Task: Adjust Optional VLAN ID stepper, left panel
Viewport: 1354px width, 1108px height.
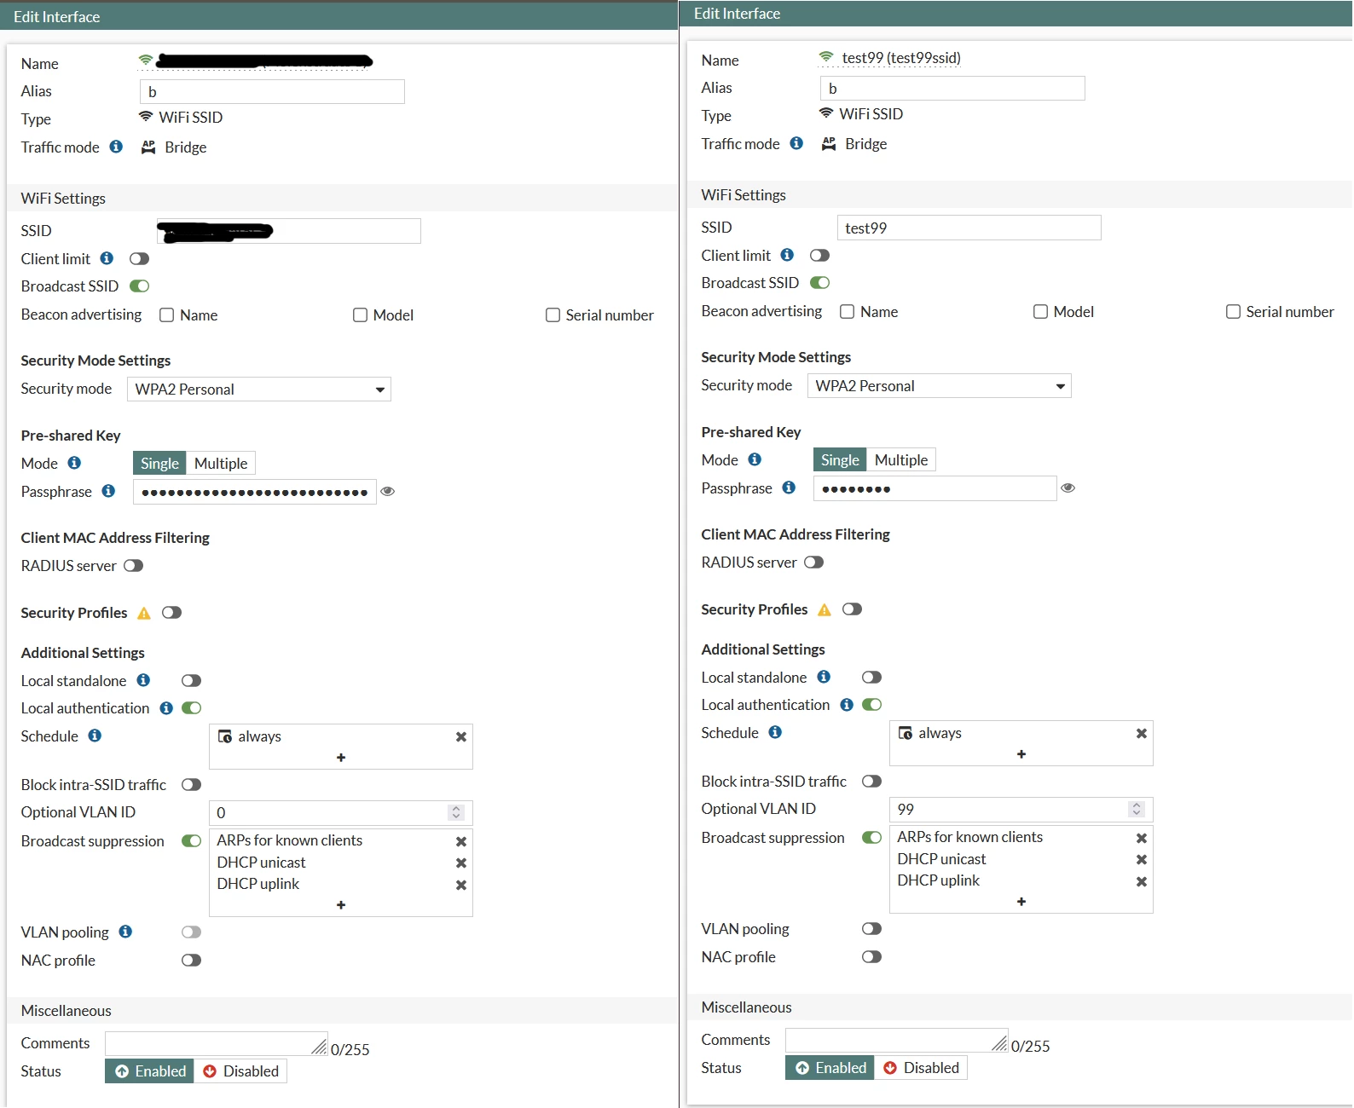Action: [456, 813]
